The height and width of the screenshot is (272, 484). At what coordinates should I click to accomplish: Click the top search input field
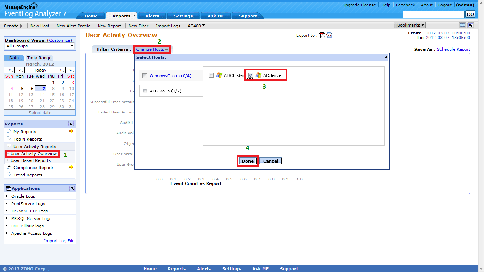coord(433,14)
